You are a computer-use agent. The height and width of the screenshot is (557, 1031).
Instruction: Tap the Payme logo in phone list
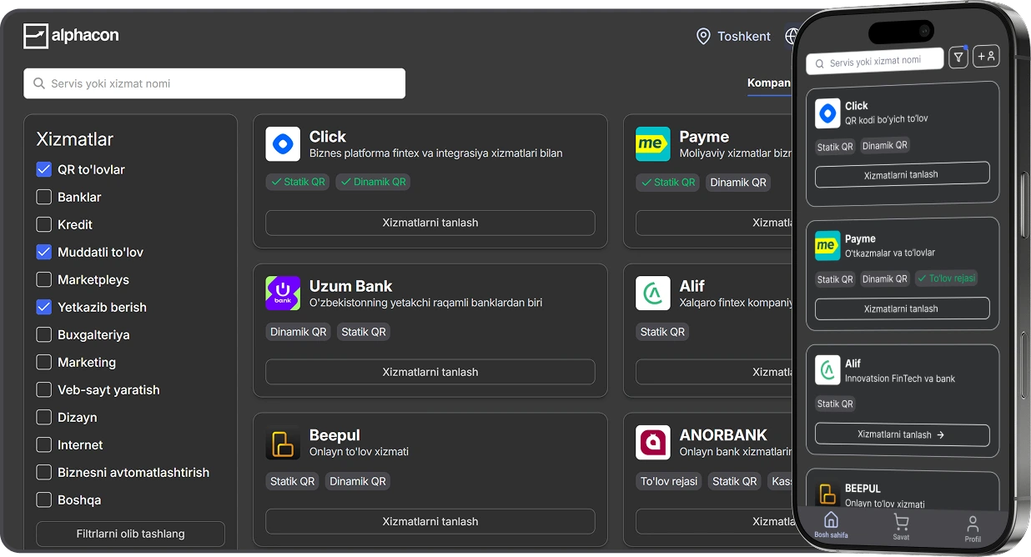point(827,246)
